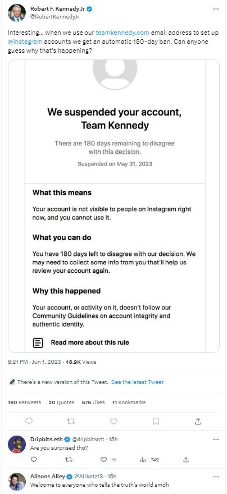Open the embedded Instagram suspension image

114,205
